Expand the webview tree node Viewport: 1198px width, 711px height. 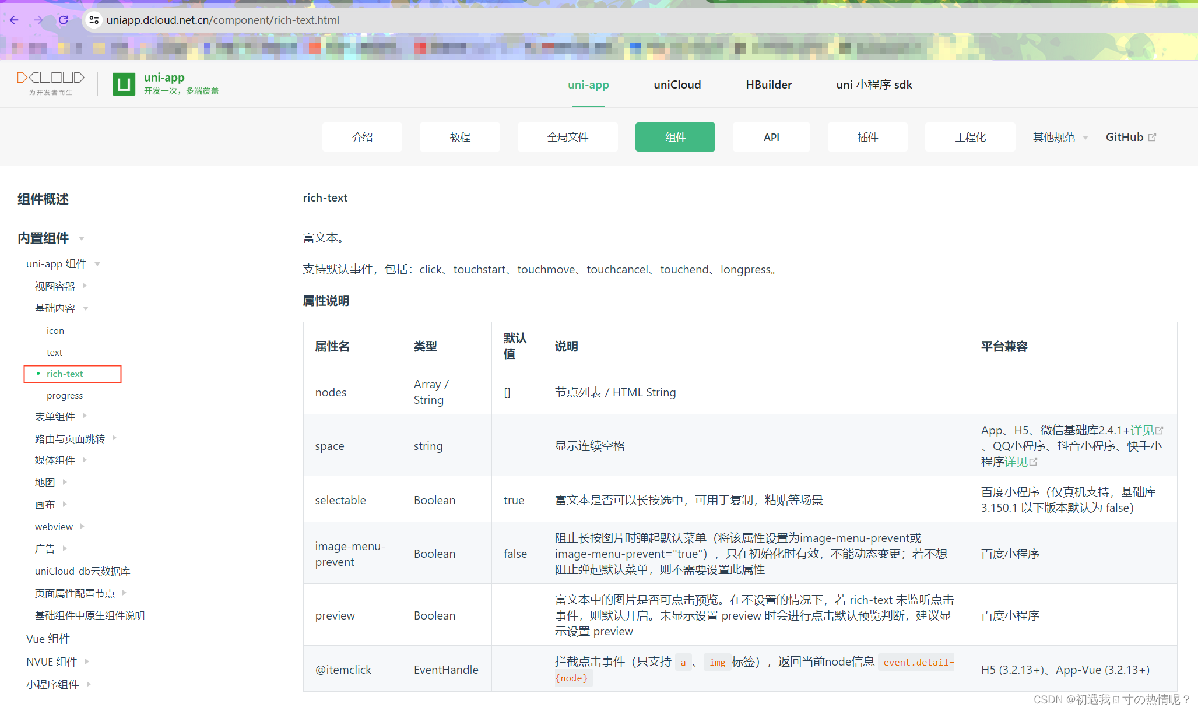pos(59,527)
